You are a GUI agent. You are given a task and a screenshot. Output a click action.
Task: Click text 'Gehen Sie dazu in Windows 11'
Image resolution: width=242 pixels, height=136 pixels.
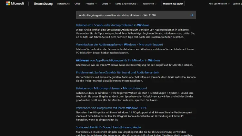point(135,97)
